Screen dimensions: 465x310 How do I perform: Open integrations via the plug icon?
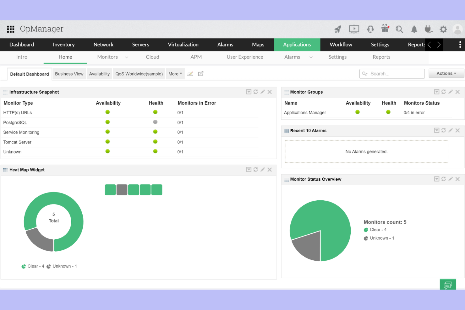point(428,29)
